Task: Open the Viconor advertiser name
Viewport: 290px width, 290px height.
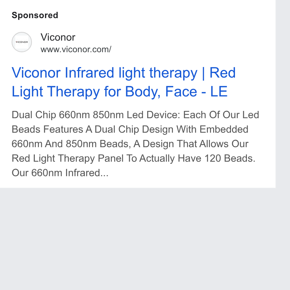Action: (58, 37)
